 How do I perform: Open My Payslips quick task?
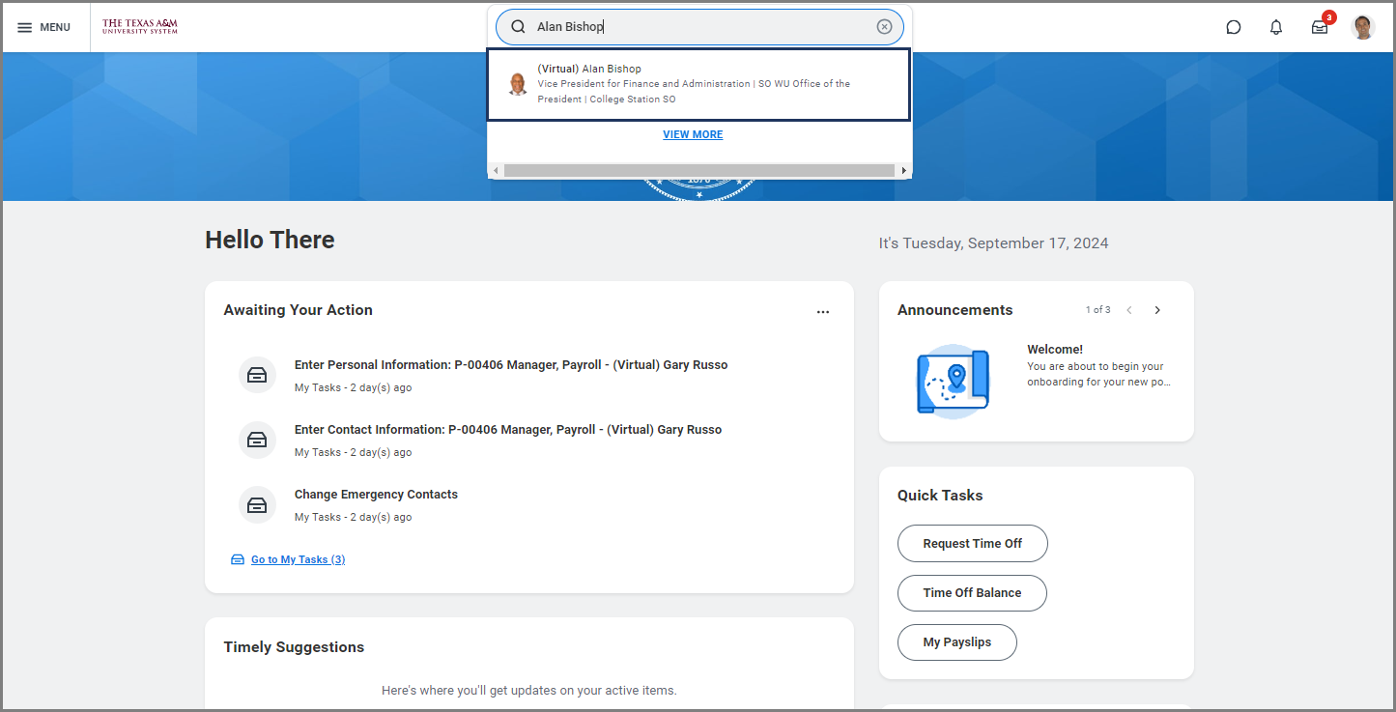tap(956, 642)
